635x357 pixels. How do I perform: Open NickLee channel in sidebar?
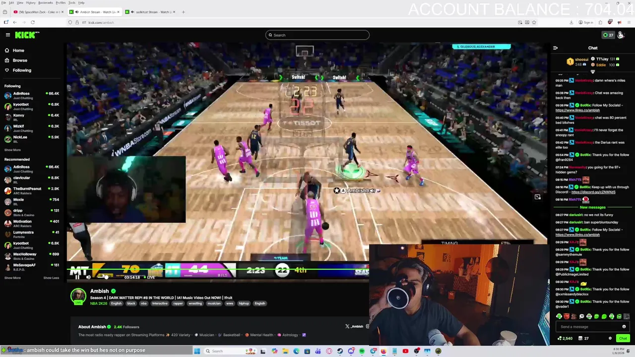31,139
